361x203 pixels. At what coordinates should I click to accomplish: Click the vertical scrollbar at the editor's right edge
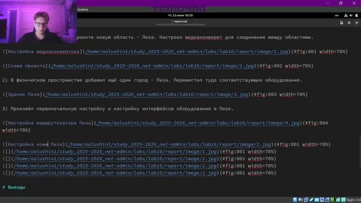tap(360, 151)
